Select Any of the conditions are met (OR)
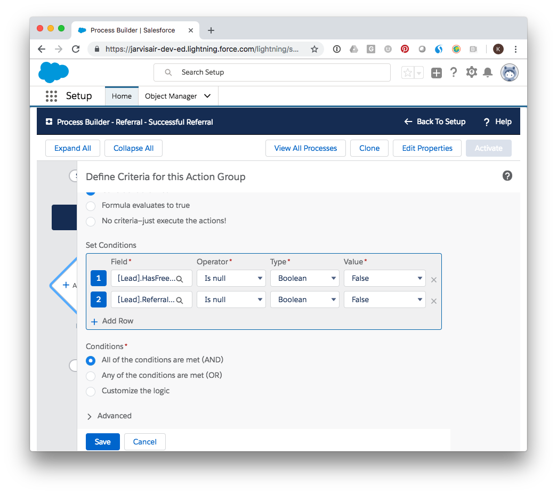 pos(91,376)
